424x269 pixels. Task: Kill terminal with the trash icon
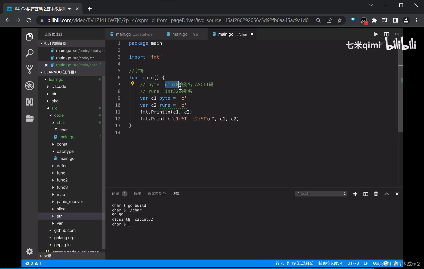(376, 194)
